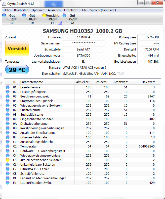This screenshot has height=199, width=165.
Task: Close the CrystalDiskInfo window
Action: [x=157, y=3]
